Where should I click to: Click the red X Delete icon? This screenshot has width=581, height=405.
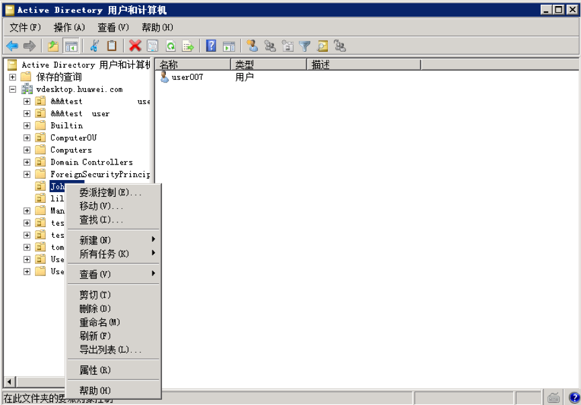pos(135,46)
